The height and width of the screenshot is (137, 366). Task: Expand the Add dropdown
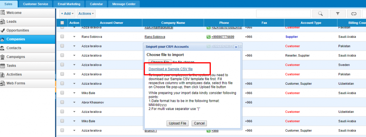pos(67,14)
